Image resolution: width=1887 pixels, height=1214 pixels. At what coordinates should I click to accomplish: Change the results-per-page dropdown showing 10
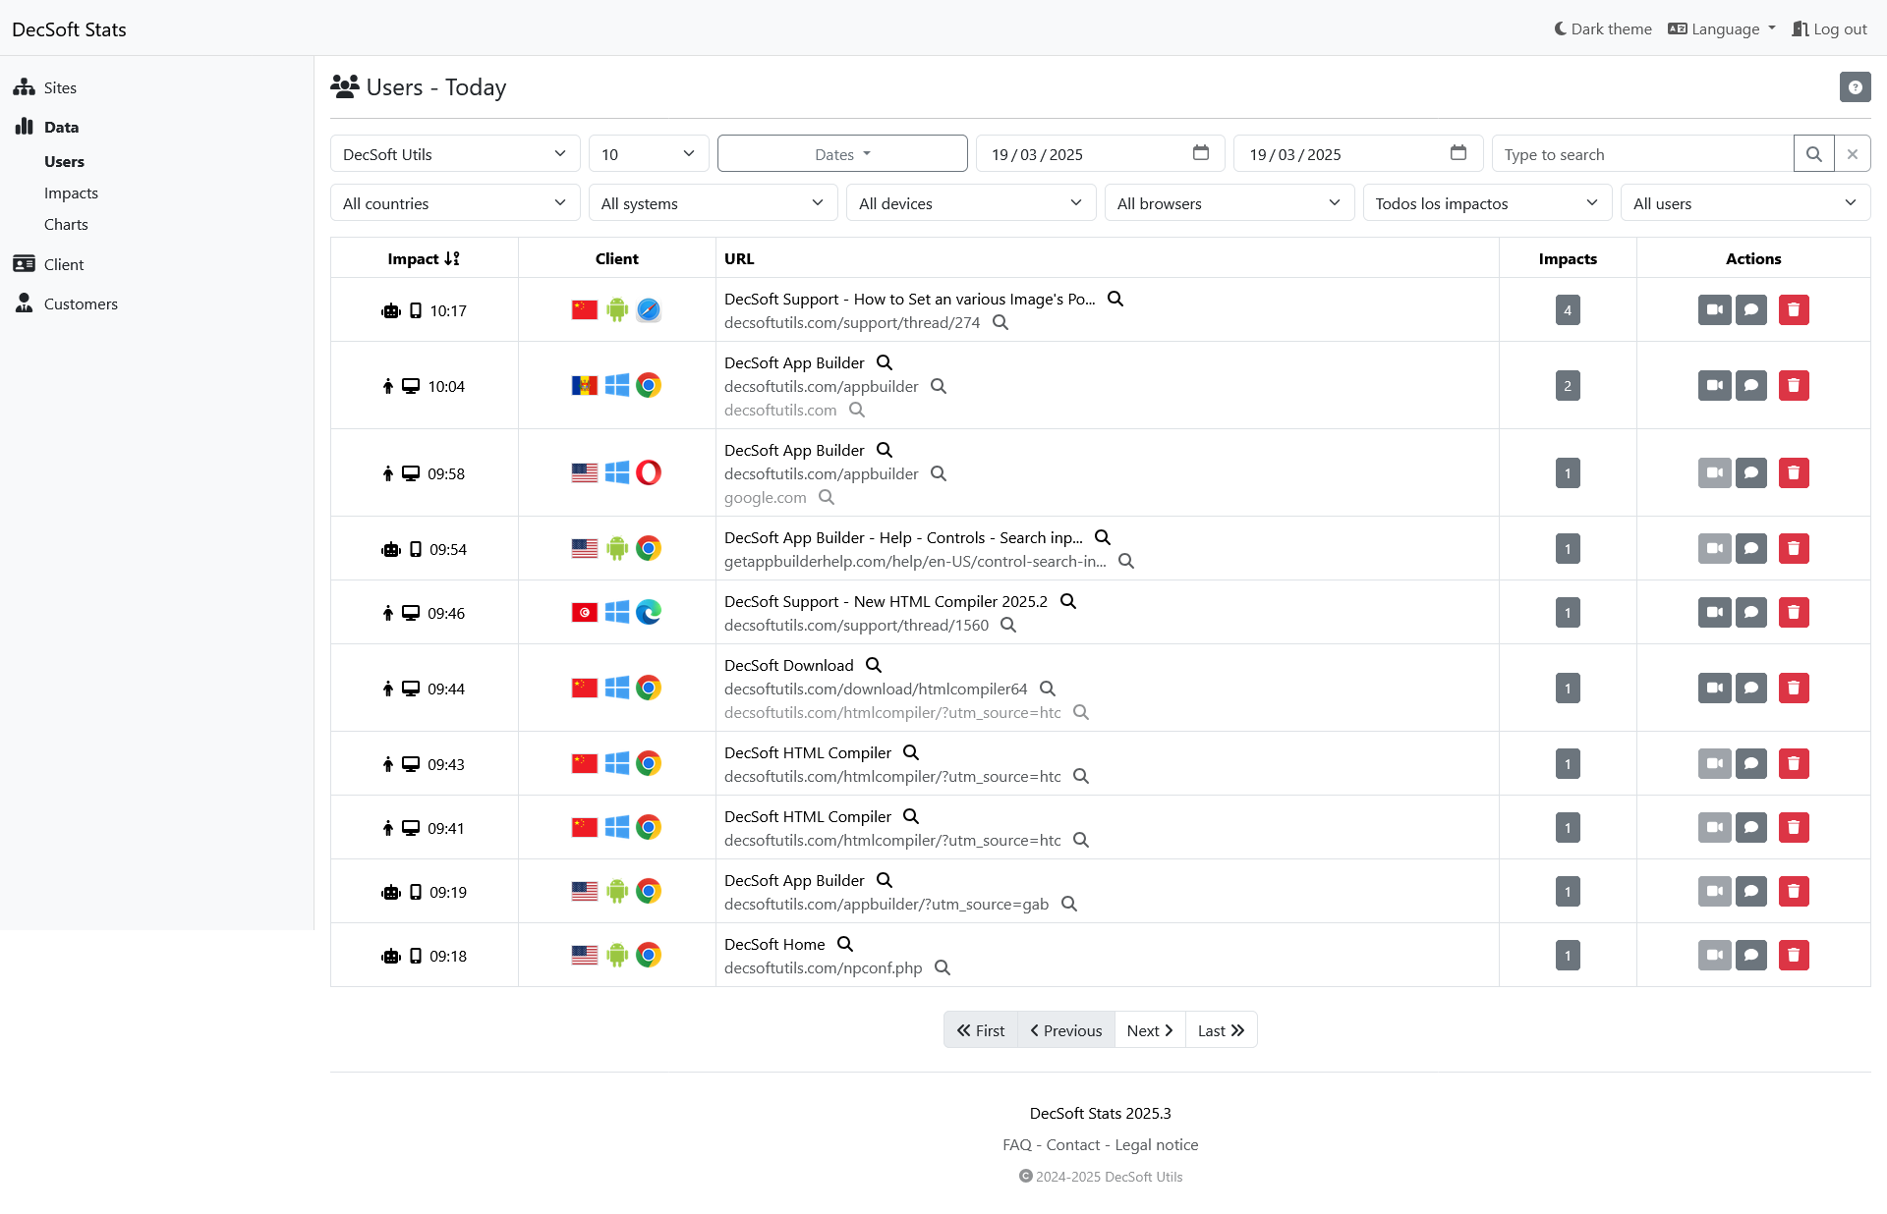[648, 153]
